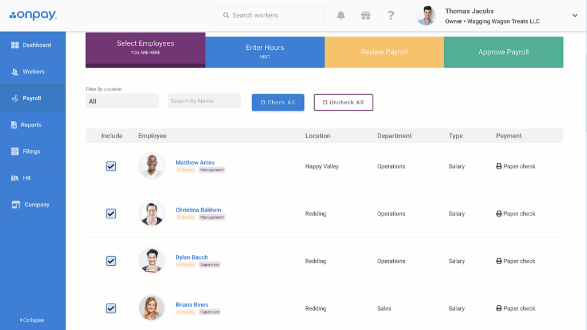Open Filings in the sidebar
Image resolution: width=587 pixels, height=330 pixels.
(x=33, y=151)
